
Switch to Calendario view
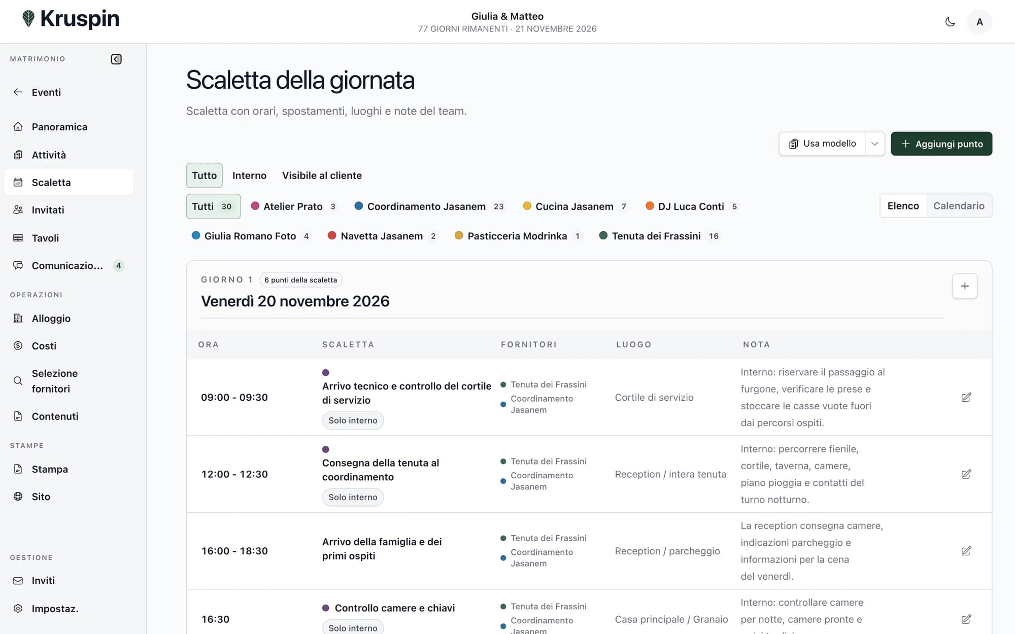click(x=959, y=206)
